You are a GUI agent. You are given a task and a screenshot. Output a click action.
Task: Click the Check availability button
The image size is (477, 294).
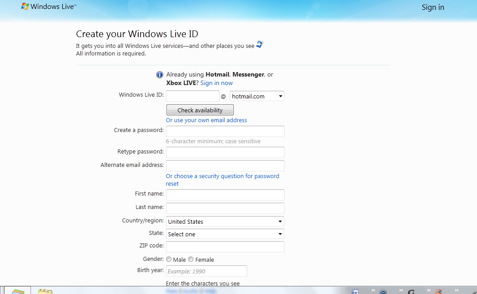[x=200, y=110]
